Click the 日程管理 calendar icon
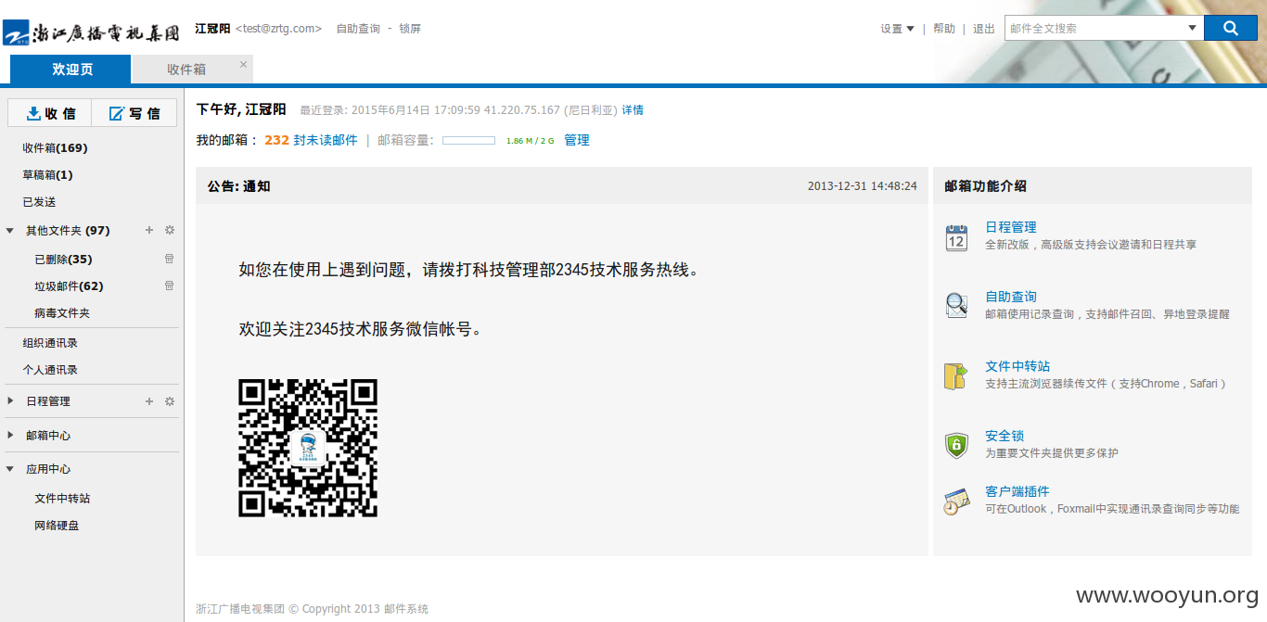Image resolution: width=1267 pixels, height=622 pixels. pos(956,237)
